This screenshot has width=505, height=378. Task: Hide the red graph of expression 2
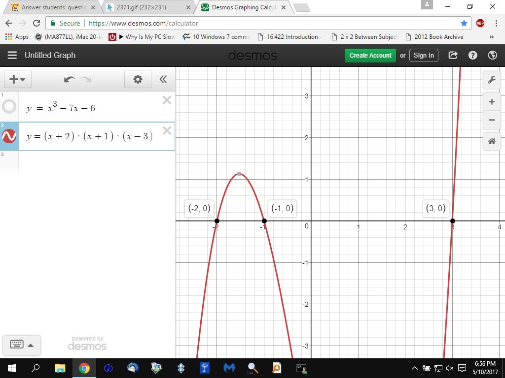pyautogui.click(x=9, y=136)
